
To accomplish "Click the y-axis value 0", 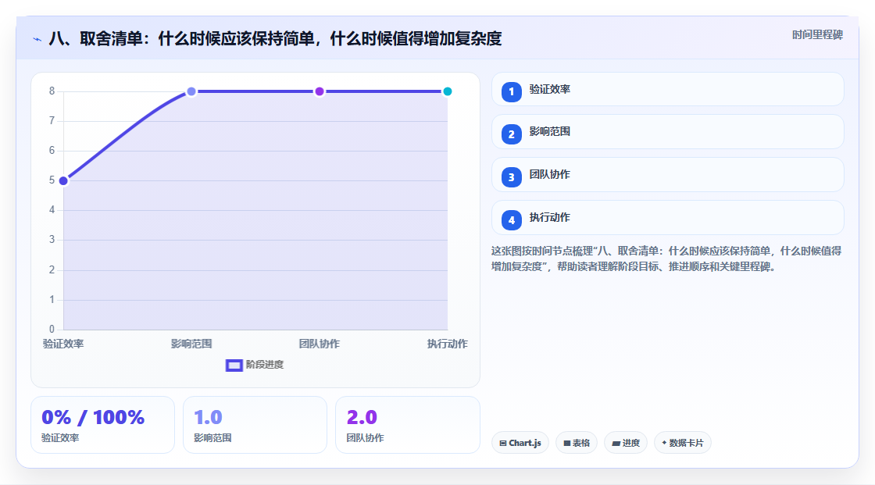I will point(52,330).
